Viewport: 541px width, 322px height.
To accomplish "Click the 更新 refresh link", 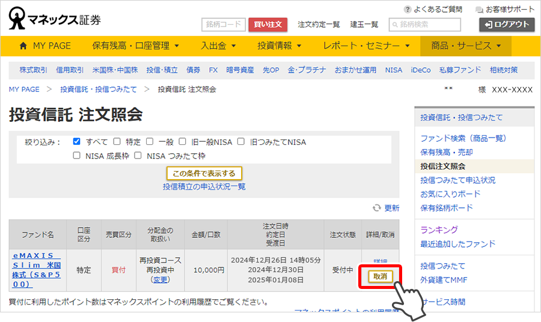I will (392, 208).
